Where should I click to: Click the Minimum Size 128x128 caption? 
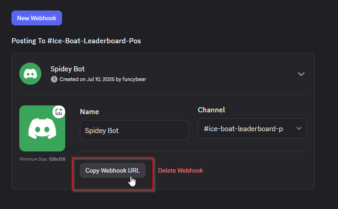click(x=42, y=159)
